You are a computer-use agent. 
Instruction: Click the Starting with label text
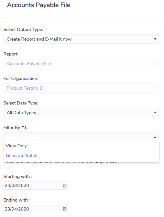click(18, 176)
